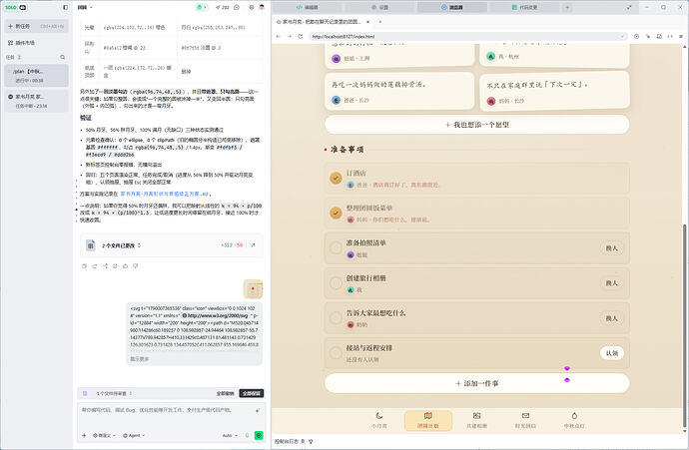The width and height of the screenshot is (689, 450).
Task: Switch to the 代码变更 code changes tab
Action: click(x=524, y=7)
